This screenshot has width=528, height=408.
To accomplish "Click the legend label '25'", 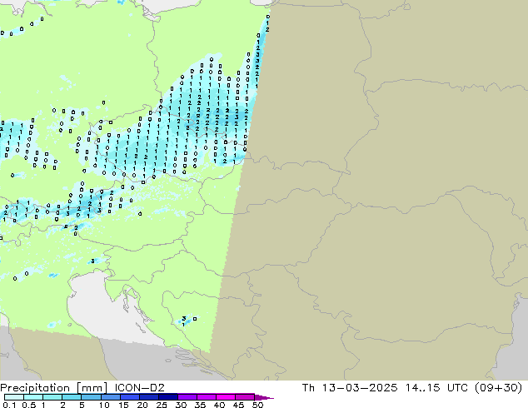I will [x=162, y=405].
